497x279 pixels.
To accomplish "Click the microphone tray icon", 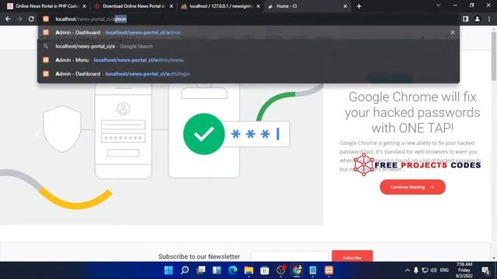I will (416, 270).
